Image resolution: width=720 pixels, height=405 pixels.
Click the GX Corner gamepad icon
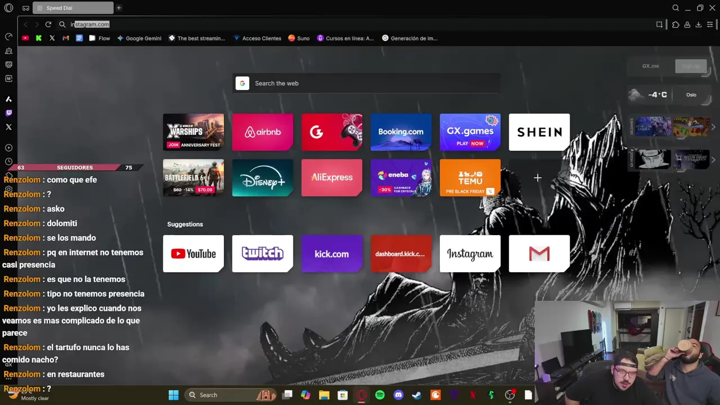[26, 8]
